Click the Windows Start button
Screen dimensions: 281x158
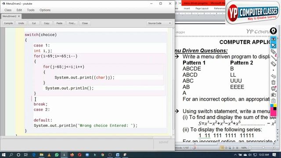coord(4,154)
